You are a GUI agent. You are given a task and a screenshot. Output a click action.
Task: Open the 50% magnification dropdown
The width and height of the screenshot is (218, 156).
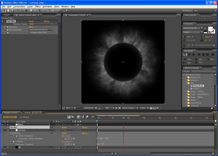click(70, 108)
